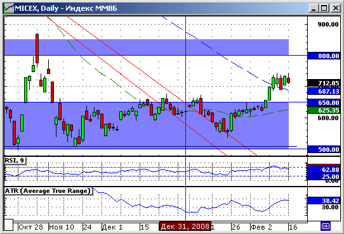Click the Дек 31, 2008 date marker
This screenshot has width=344, height=234.
[x=185, y=226]
